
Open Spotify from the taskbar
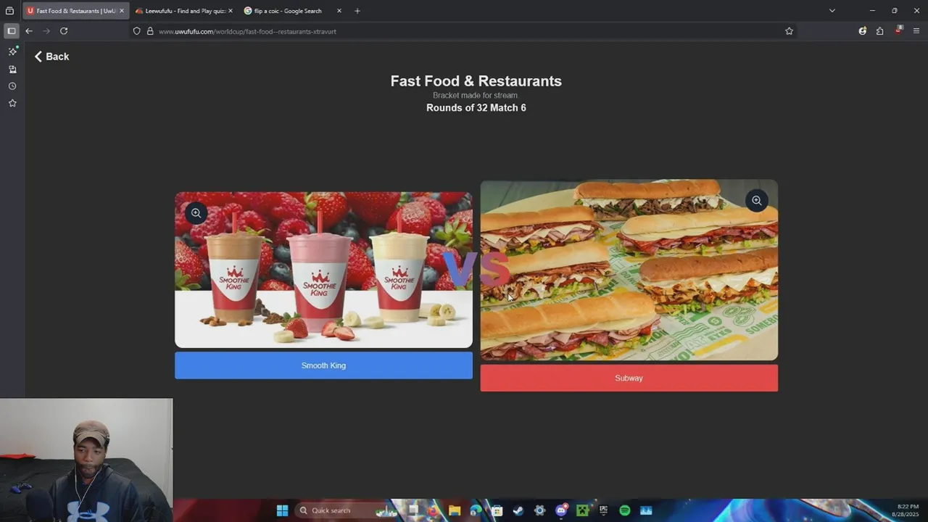[625, 510]
